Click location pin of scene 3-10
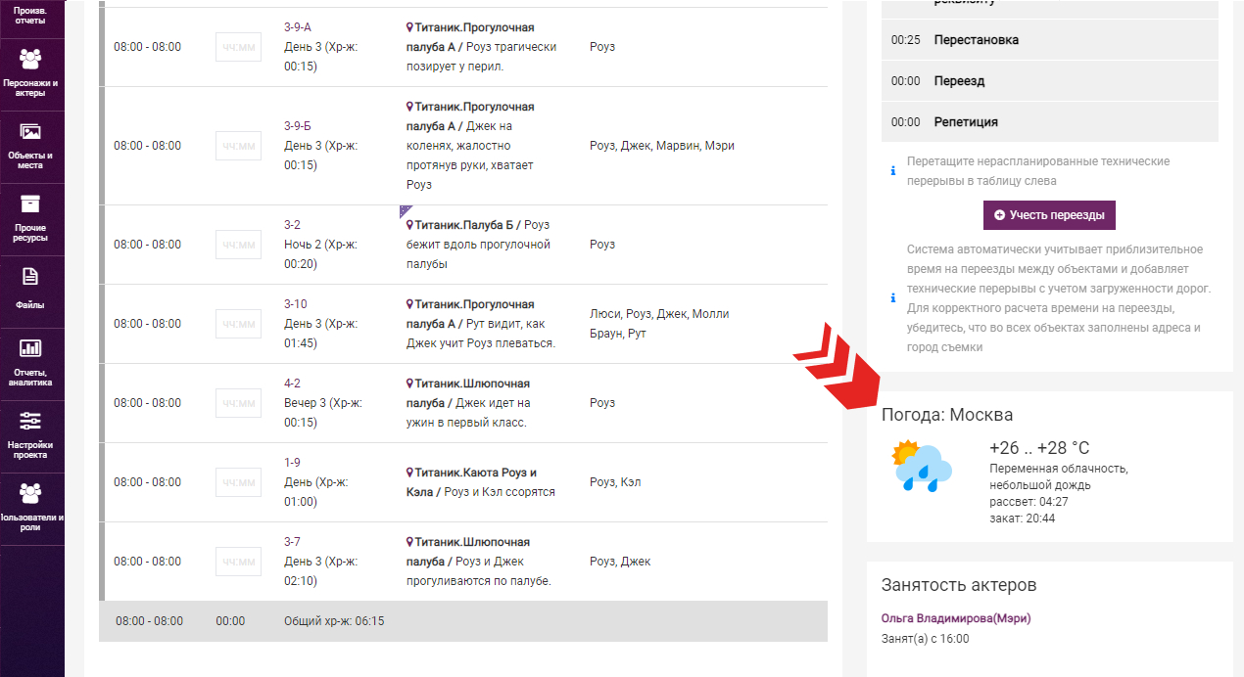The image size is (1244, 677). point(410,304)
